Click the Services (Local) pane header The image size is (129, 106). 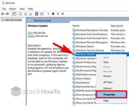pyautogui.click(x=42, y=20)
